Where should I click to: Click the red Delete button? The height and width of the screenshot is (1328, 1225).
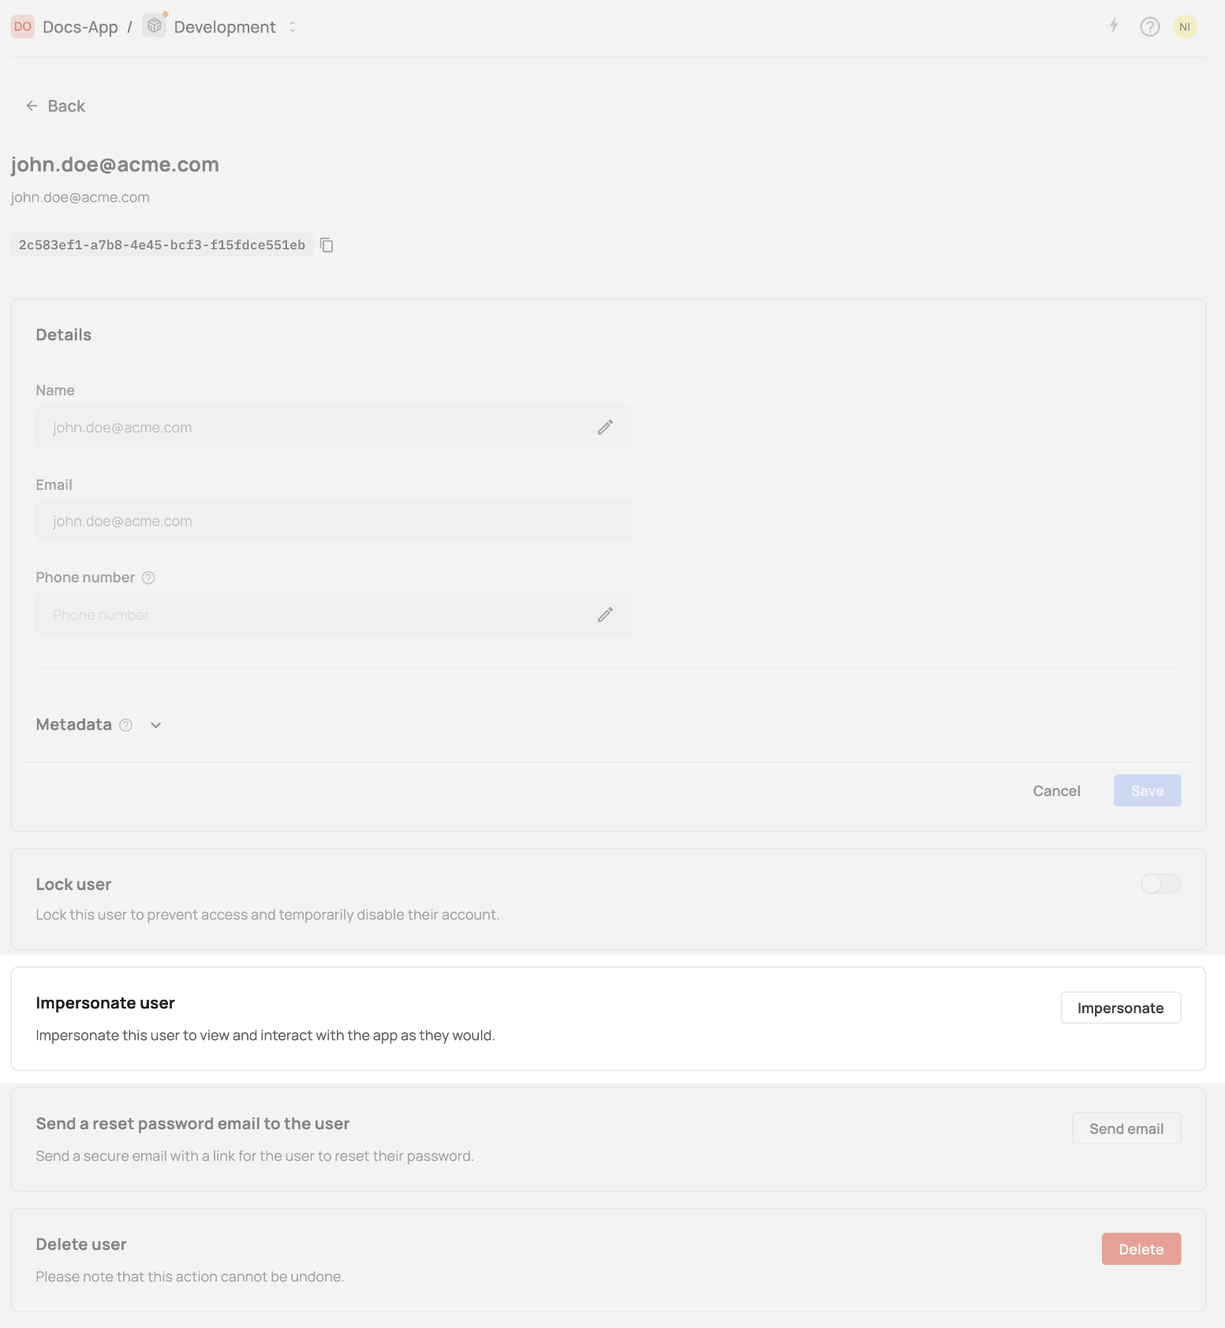[1141, 1249]
